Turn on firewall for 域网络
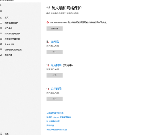Viewport: 158px width, 135px height. point(55,52)
